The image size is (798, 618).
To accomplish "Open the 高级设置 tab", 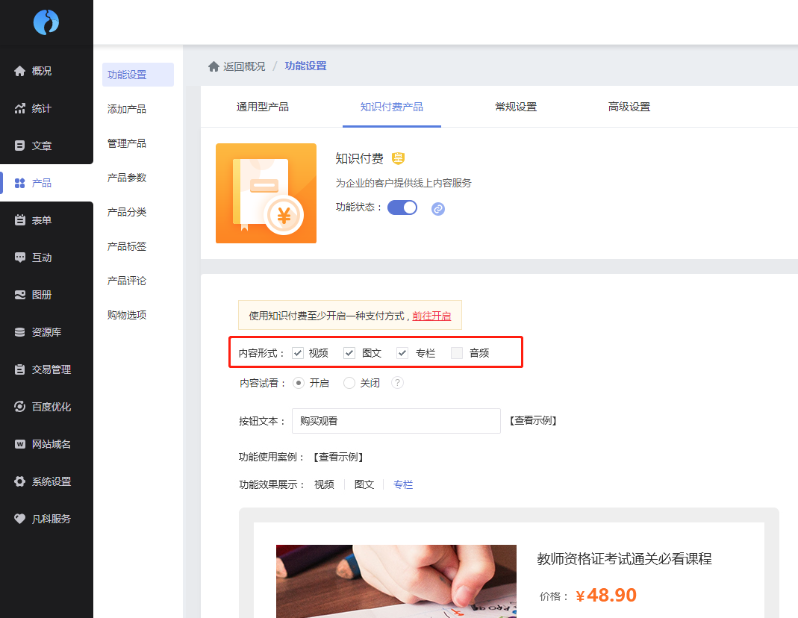I will (629, 107).
